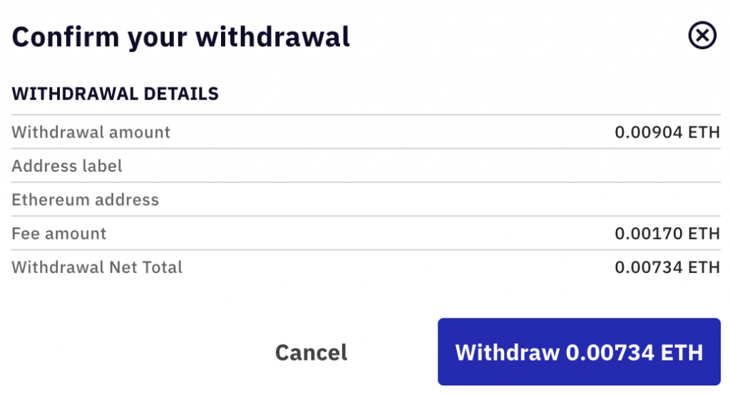Click the Confirm your withdrawal title
The image size is (730, 394).
pos(180,37)
